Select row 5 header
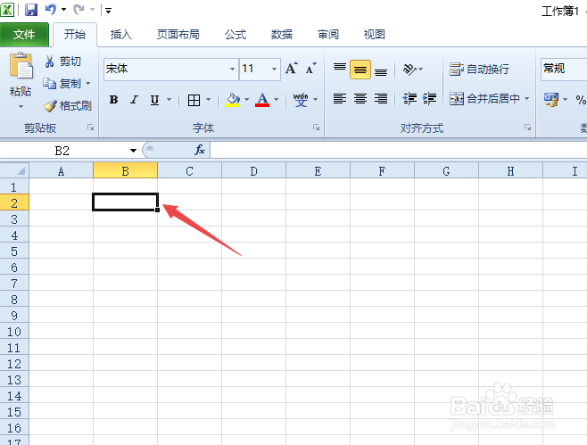587x445 pixels. [x=14, y=251]
